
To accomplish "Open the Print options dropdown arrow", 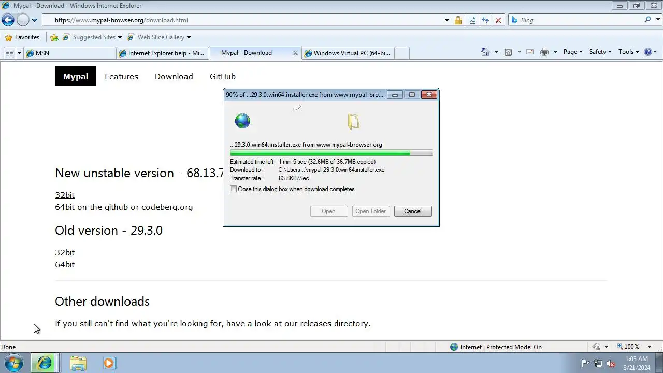I will click(x=555, y=52).
